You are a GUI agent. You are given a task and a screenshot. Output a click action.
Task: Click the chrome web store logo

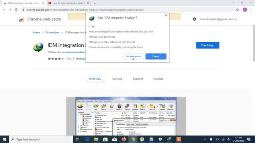[x=22, y=19]
